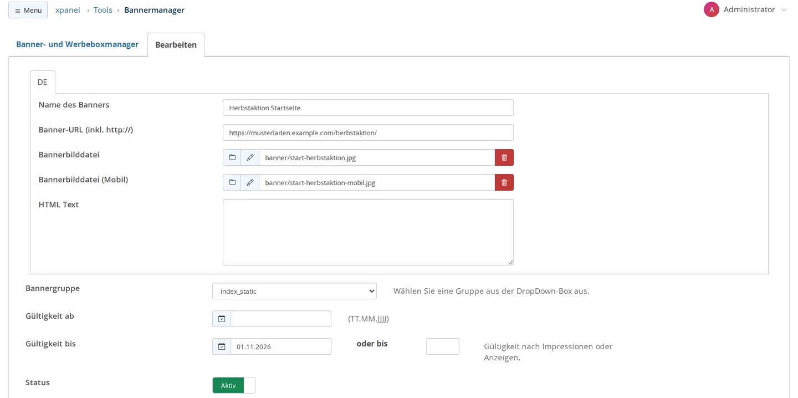798x398 pixels.
Task: Open the Tools breadcrumb link
Action: point(103,10)
